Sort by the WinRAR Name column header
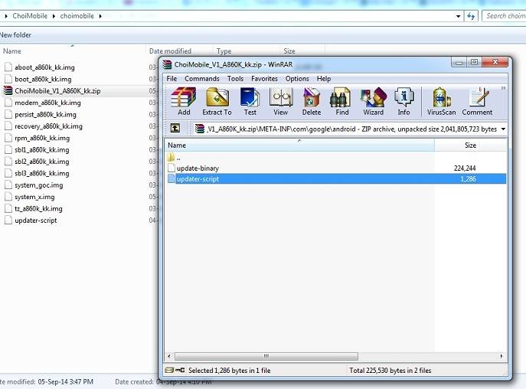 (x=299, y=145)
